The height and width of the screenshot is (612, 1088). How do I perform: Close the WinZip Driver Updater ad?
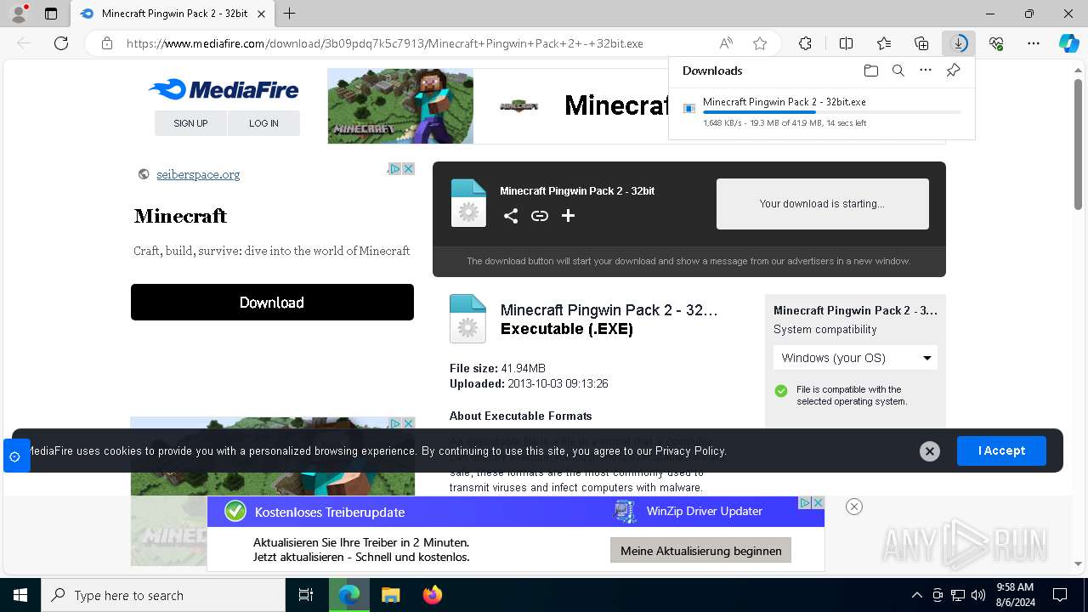[x=818, y=502]
